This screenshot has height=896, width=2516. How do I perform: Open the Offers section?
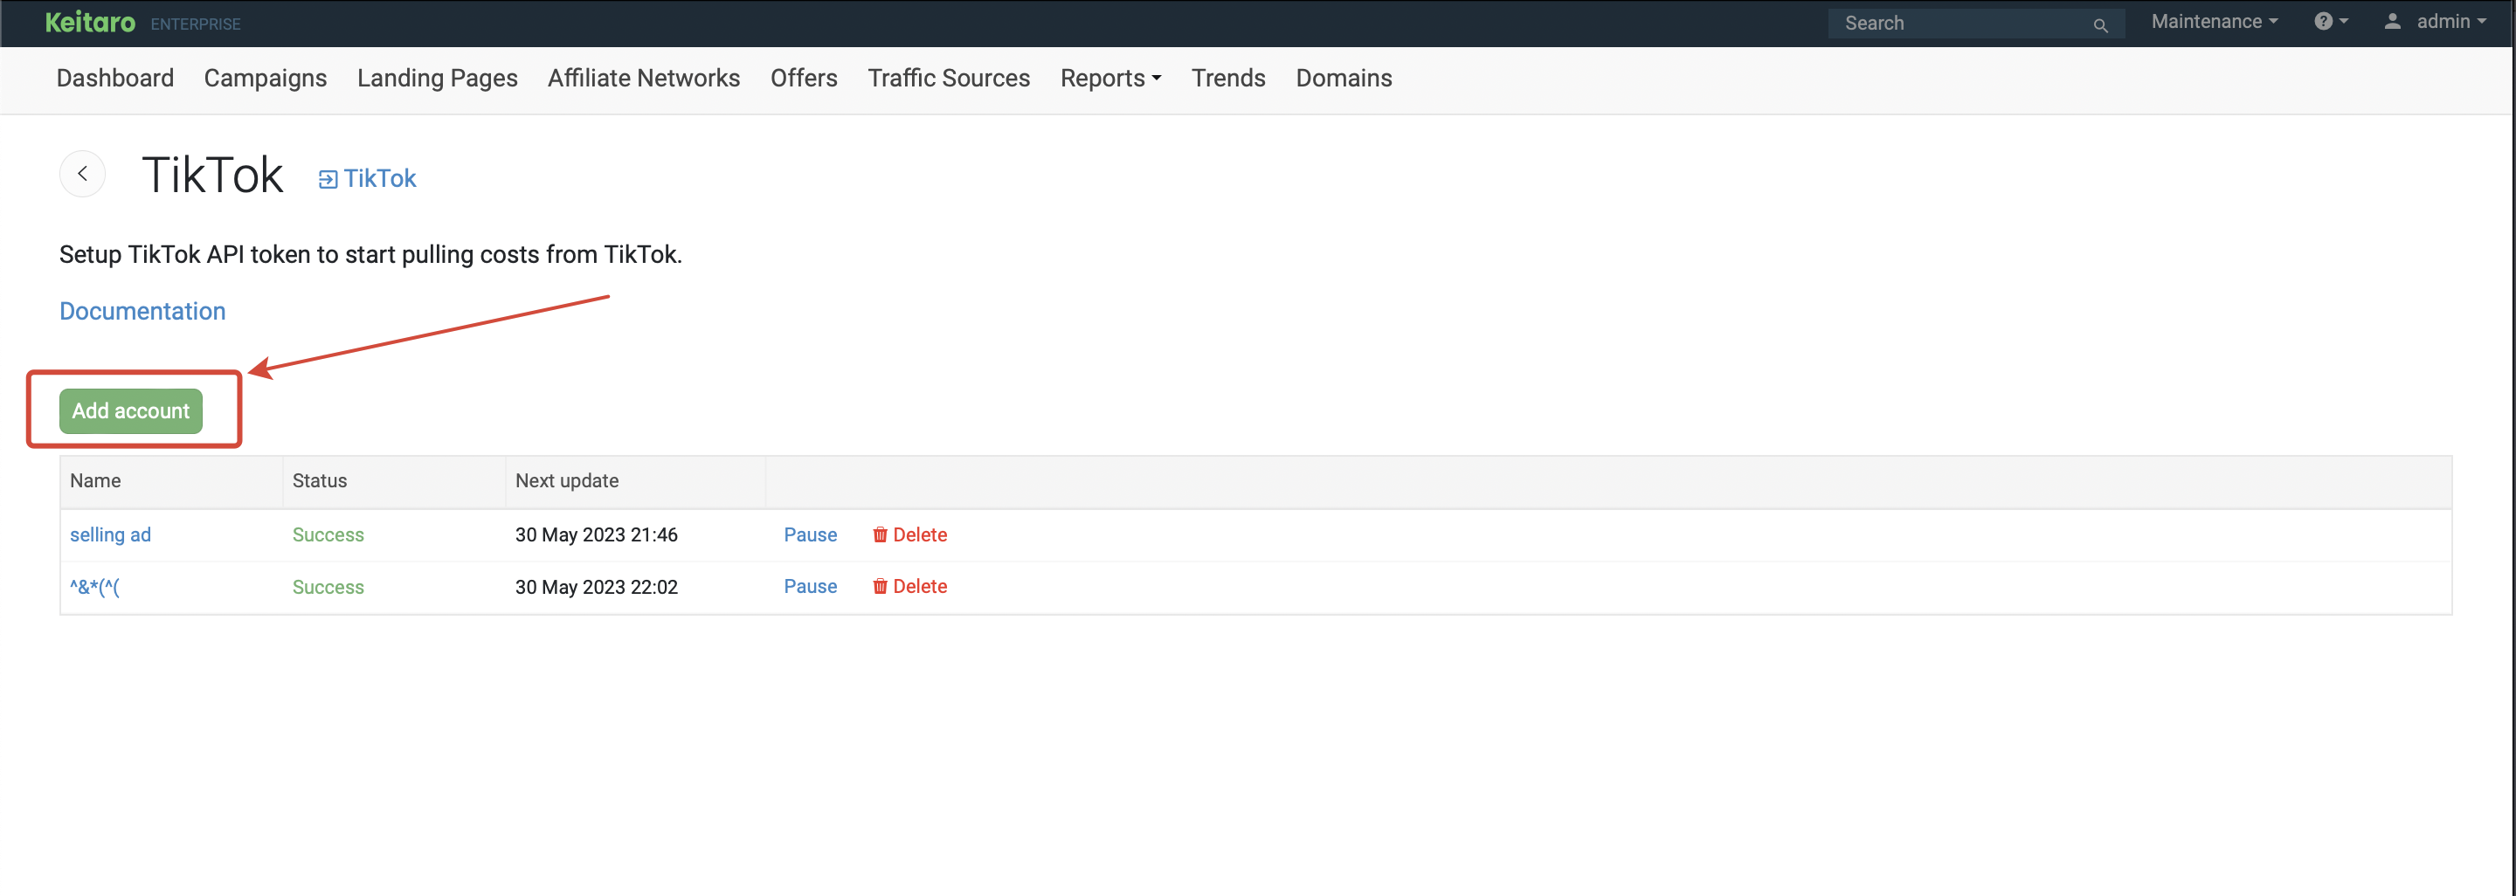click(804, 78)
